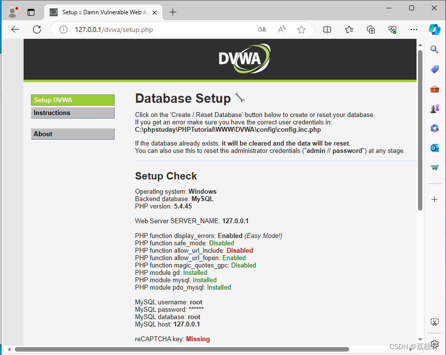The width and height of the screenshot is (446, 355).
Task: Click the DVWA logo banner
Action: [x=244, y=59]
